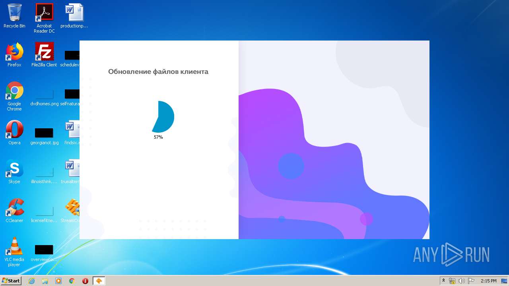The height and width of the screenshot is (286, 509).
Task: Open the Action Center flag icon
Action: point(471,281)
